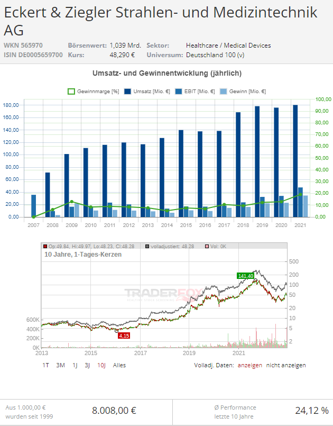Select the 3M time range
Image resolution: width=333 pixels, height=426 pixels.
point(60,365)
